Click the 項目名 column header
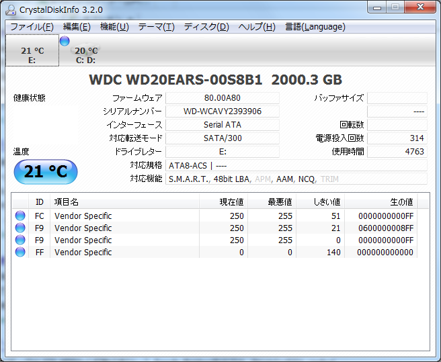This screenshot has width=441, height=362. (124, 201)
